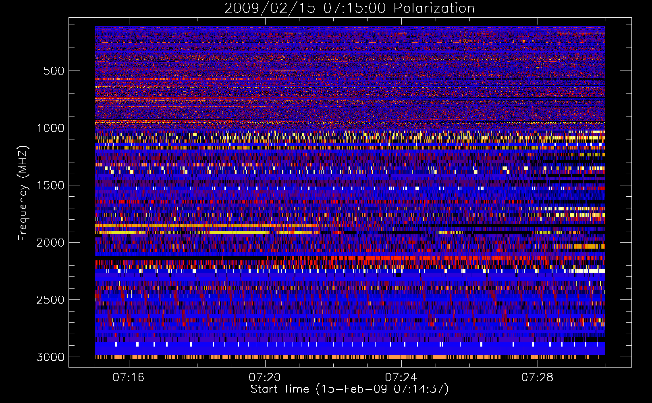Image resolution: width=652 pixels, height=403 pixels.
Task: Click the 3000 frequency tick label
Action: 50,357
